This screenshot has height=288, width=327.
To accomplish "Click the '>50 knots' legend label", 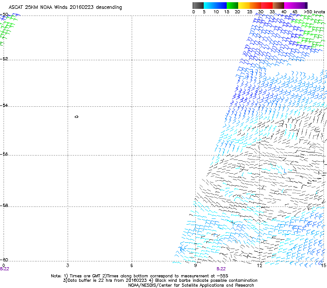I will point(314,12).
